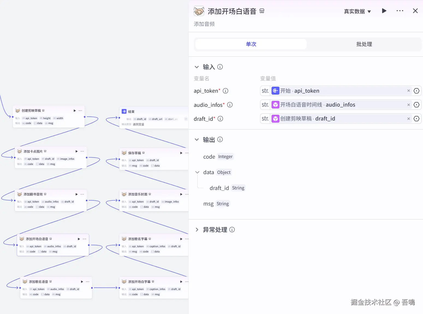This screenshot has height=314, width=423.
Task: Open variable selector for audio_infos row
Action: (x=416, y=105)
